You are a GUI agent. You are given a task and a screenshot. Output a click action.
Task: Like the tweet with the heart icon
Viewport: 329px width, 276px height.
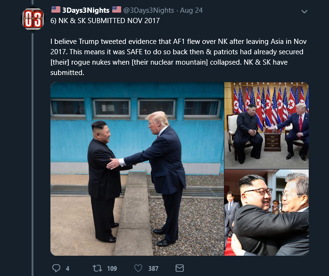[138, 268]
